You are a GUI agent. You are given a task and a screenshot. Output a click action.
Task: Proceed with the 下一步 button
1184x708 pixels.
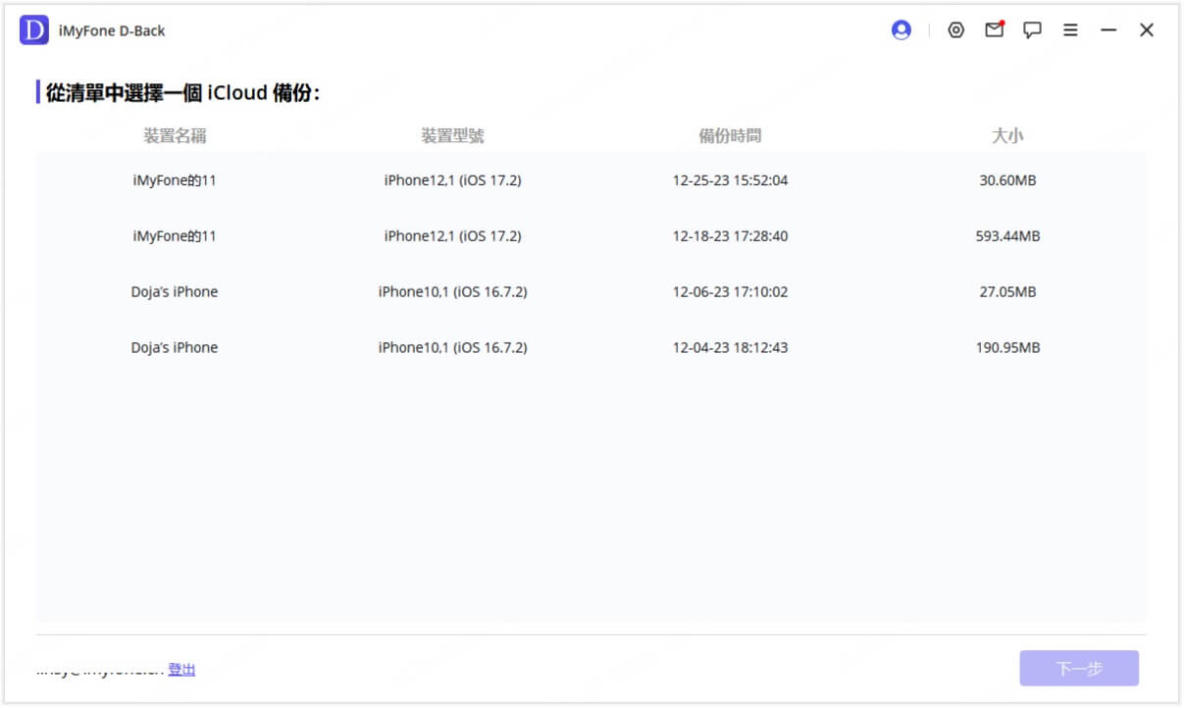click(x=1079, y=668)
